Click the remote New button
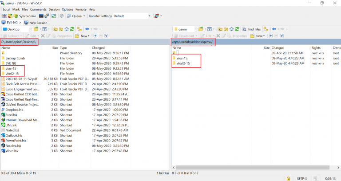This screenshot has width=341, height=181. click(259, 36)
